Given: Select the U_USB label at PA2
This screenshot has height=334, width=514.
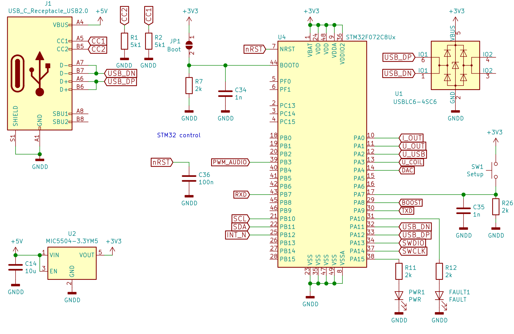Looking at the screenshot, I should pyautogui.click(x=413, y=154).
